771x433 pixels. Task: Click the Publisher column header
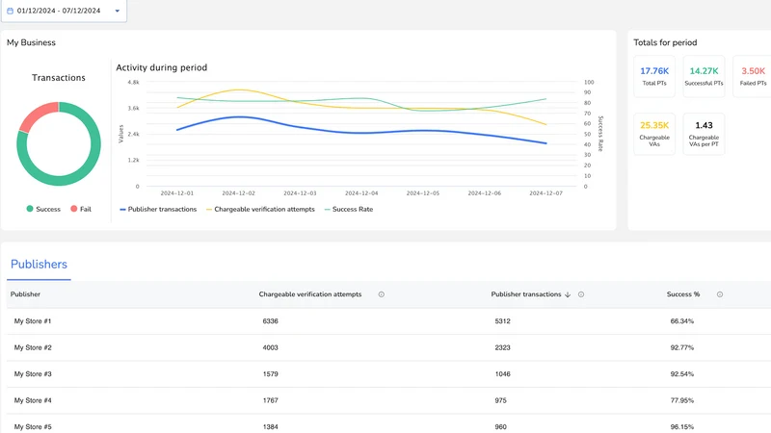[26, 294]
